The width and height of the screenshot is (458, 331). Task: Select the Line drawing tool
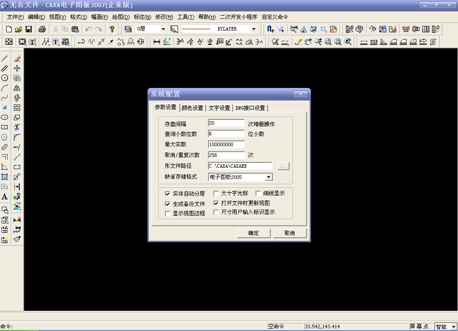point(4,58)
